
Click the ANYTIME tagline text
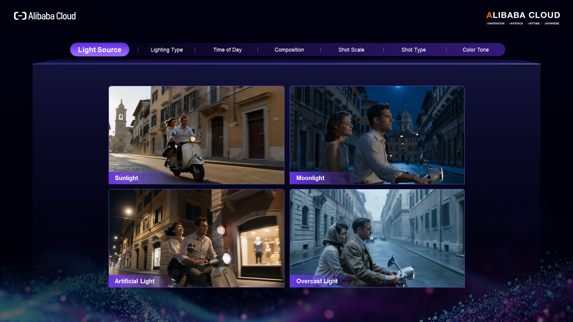coord(534,24)
